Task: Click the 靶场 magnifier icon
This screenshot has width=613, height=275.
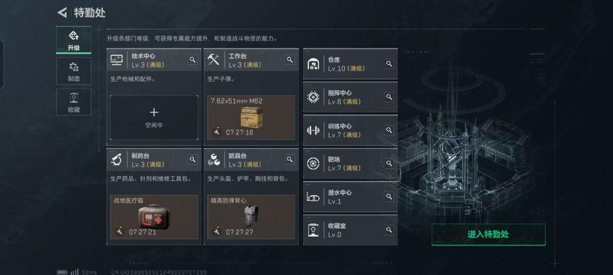Action: [389, 163]
